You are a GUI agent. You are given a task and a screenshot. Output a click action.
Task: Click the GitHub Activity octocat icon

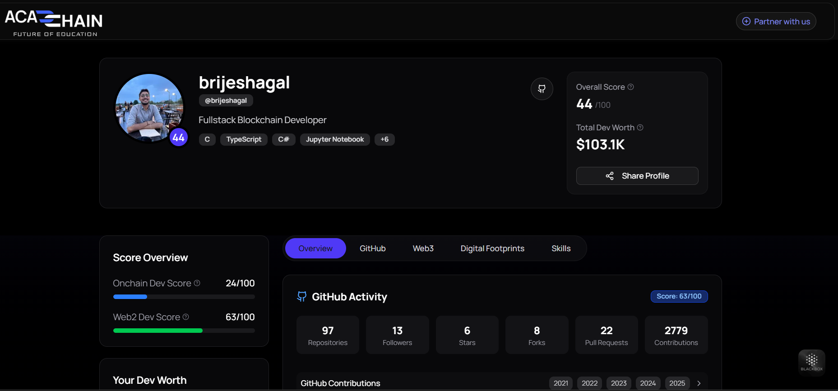(x=301, y=297)
